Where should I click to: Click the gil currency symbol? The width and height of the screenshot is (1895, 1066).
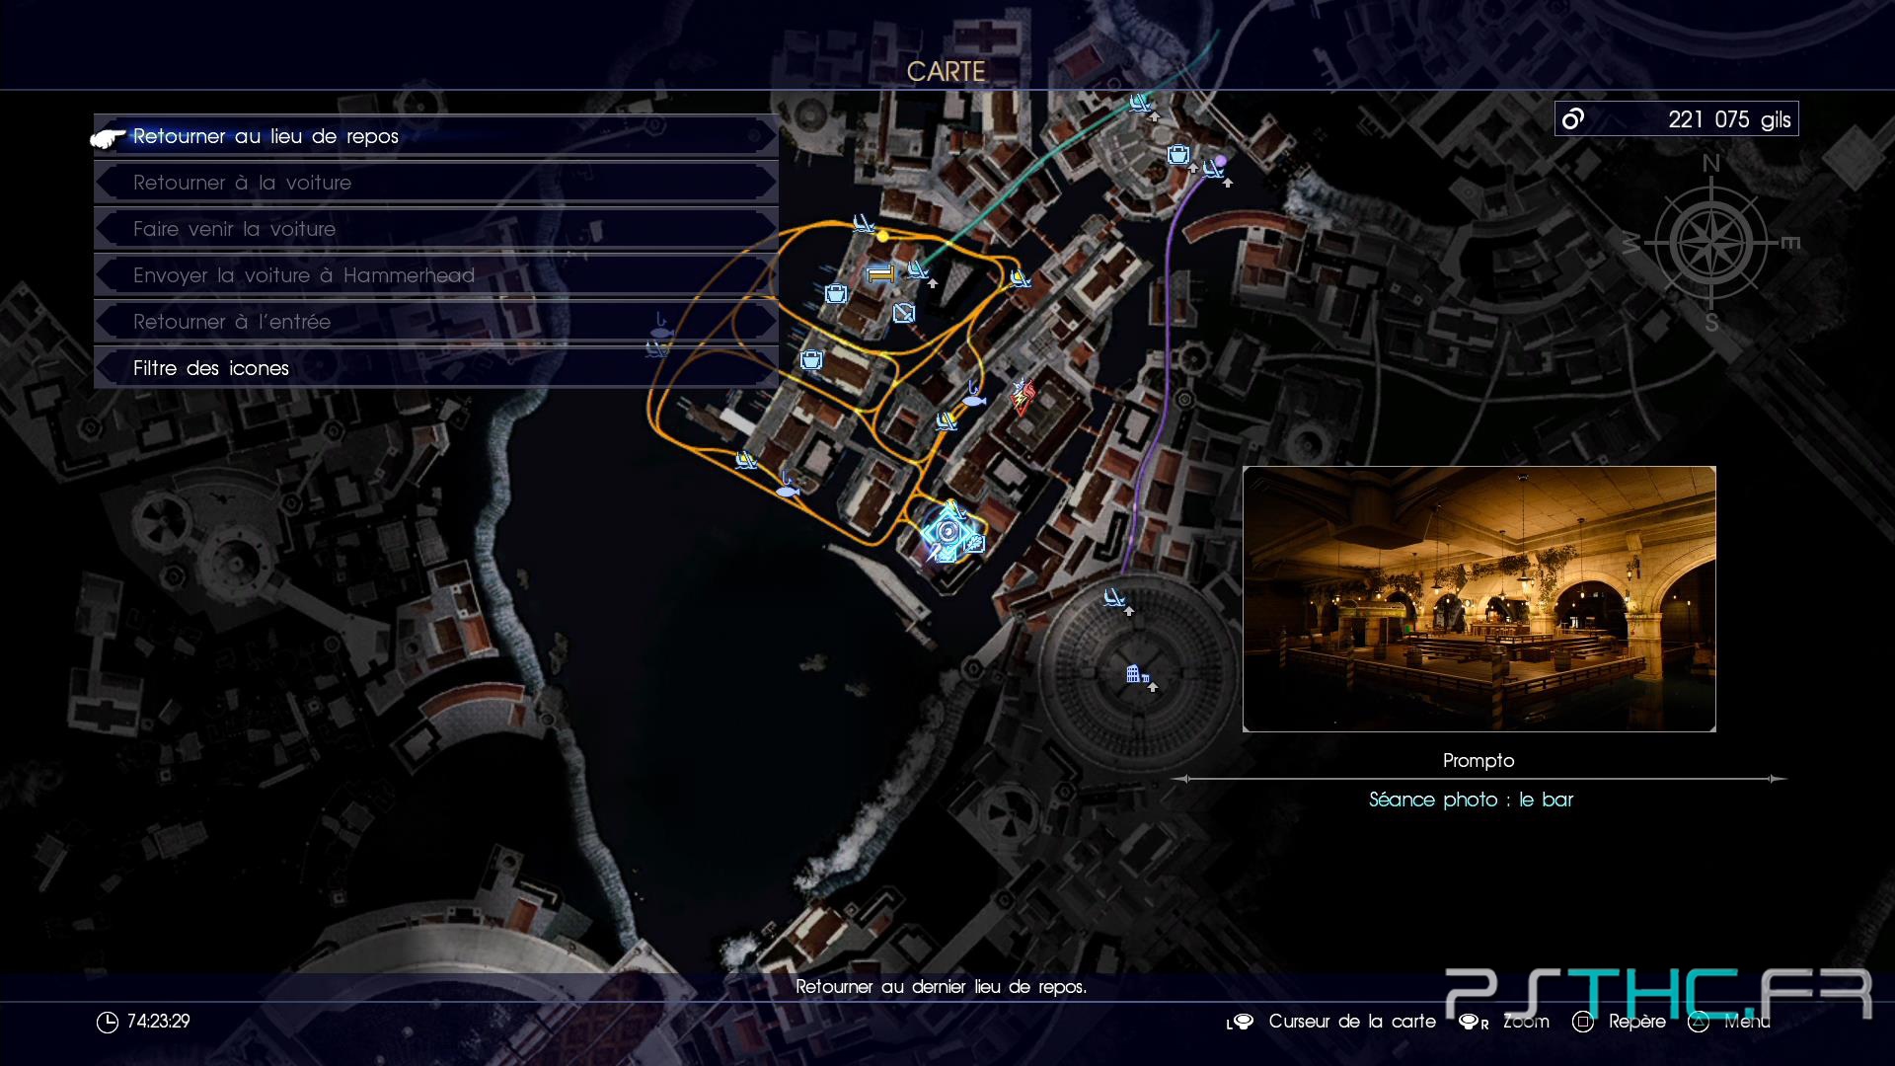[1573, 119]
